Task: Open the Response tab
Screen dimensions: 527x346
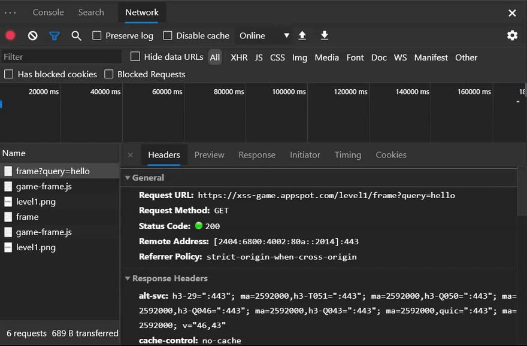Action: coord(257,155)
